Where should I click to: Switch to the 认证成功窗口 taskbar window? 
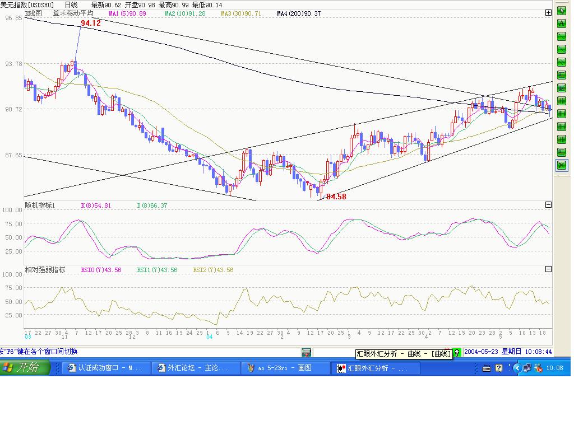(105, 368)
